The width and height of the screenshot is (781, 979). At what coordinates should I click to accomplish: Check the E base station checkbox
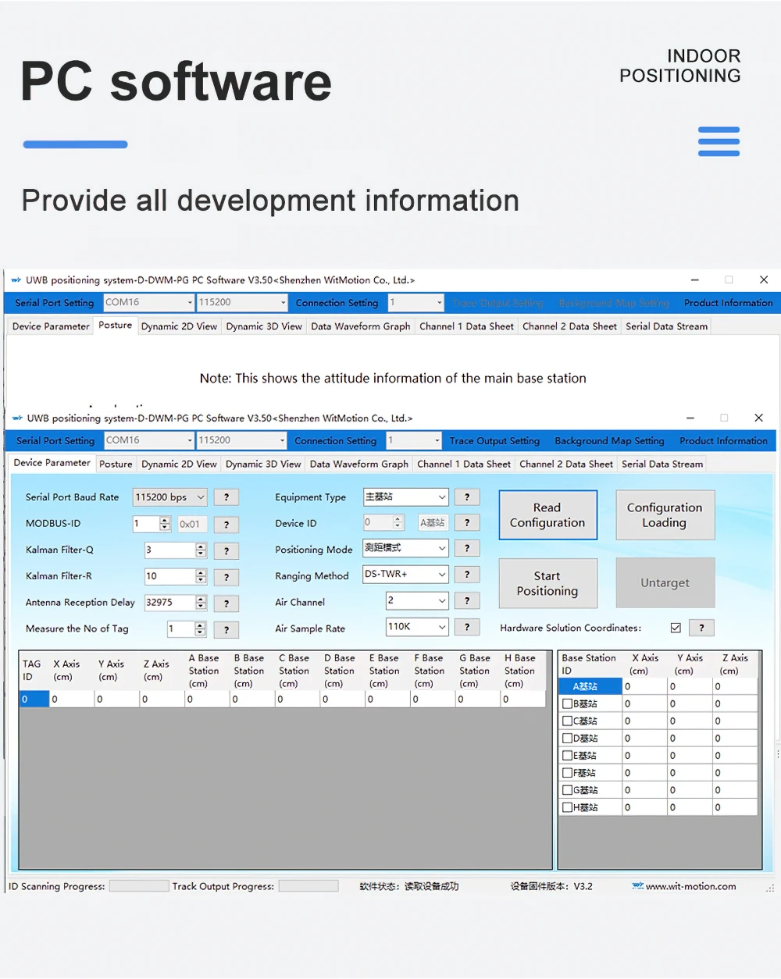coord(568,755)
